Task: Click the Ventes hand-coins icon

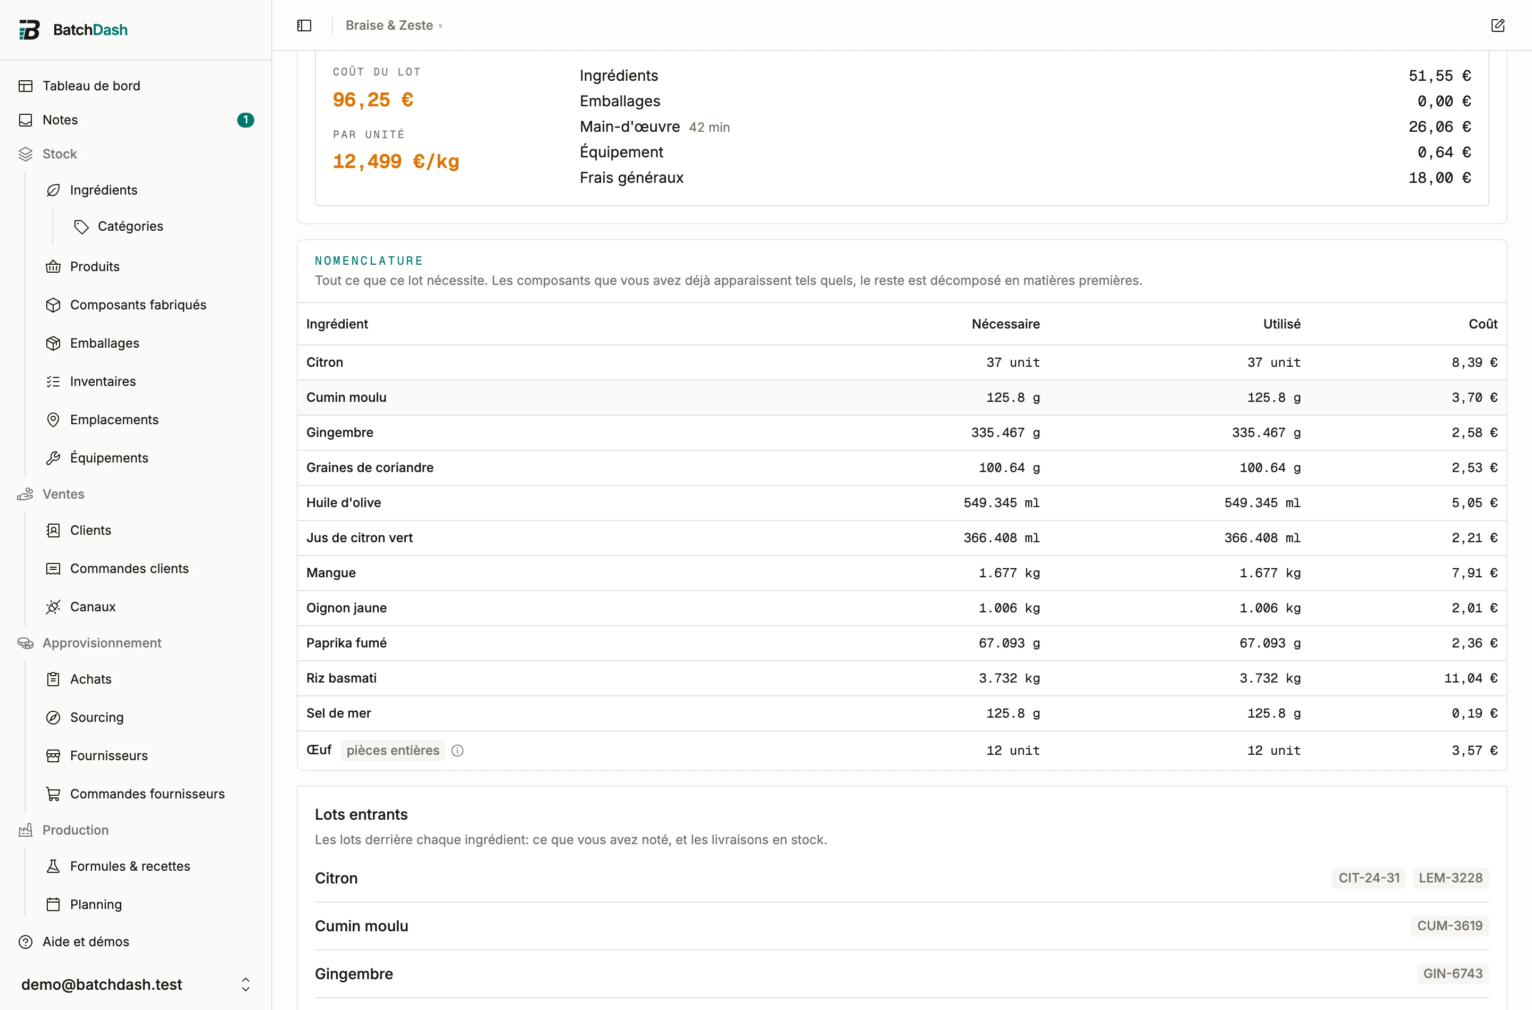Action: [x=26, y=494]
